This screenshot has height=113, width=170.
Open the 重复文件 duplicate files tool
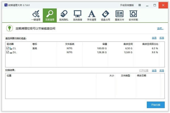pyautogui.click(x=119, y=16)
